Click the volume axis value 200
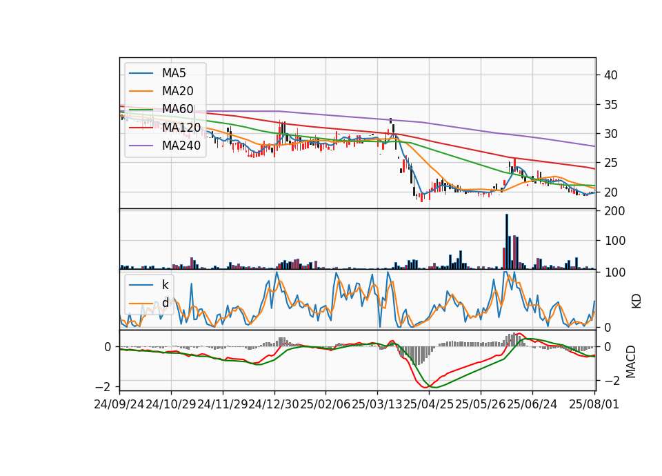 pos(614,211)
